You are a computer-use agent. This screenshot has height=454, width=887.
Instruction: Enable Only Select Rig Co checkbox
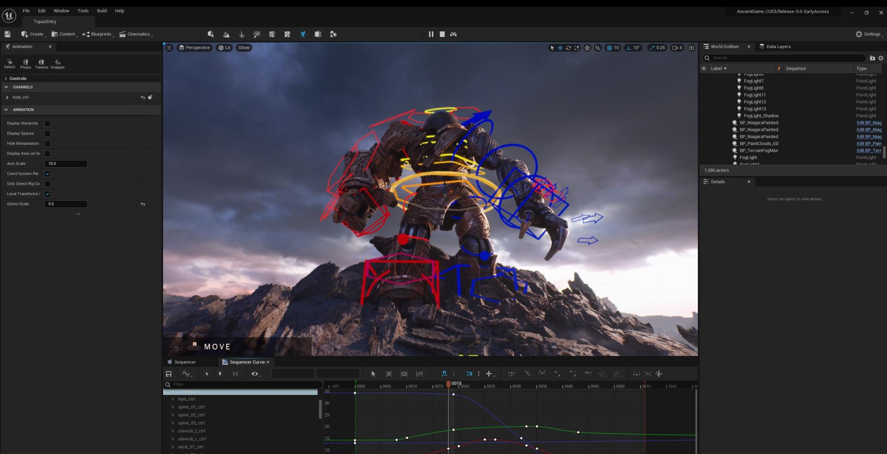click(x=47, y=184)
